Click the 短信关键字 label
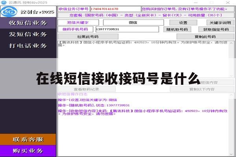The height and width of the screenshot is (157, 236). tap(78, 22)
